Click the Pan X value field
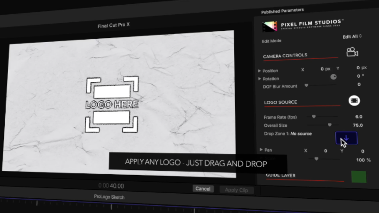The height and width of the screenshot is (213, 379). [325, 151]
